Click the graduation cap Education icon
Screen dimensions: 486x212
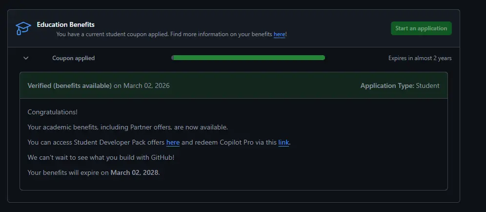[x=23, y=28]
